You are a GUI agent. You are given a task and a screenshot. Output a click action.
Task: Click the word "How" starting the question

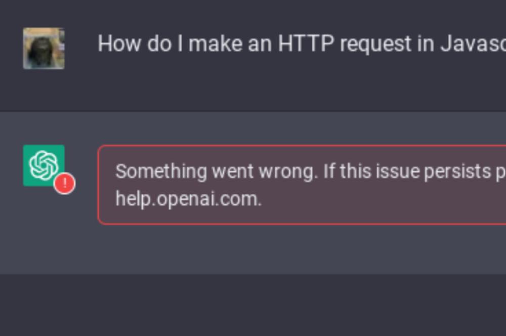click(119, 43)
